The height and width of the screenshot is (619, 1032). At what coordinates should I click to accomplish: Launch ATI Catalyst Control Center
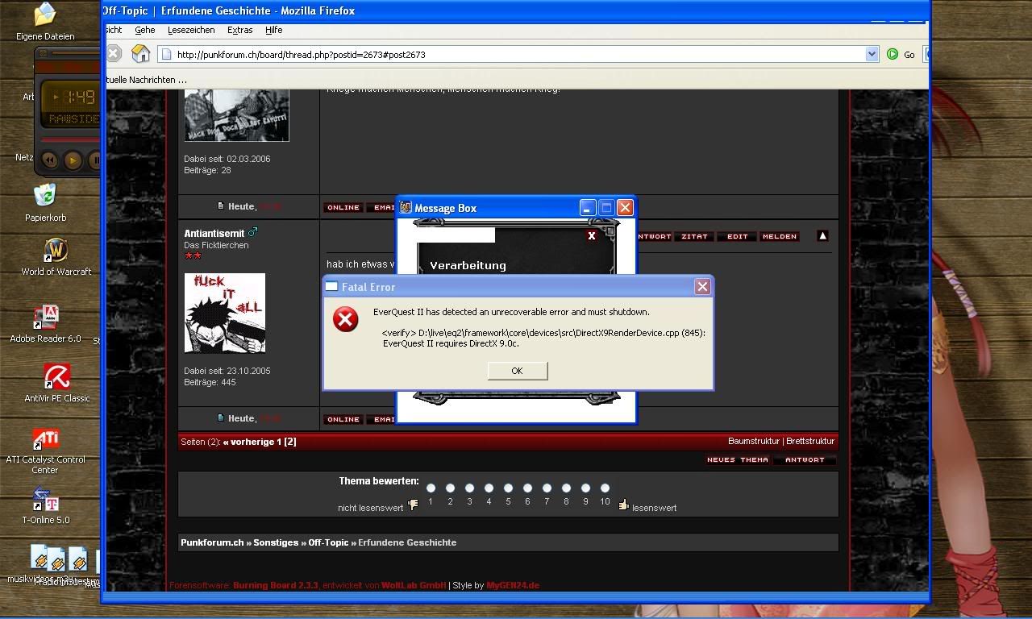(45, 438)
